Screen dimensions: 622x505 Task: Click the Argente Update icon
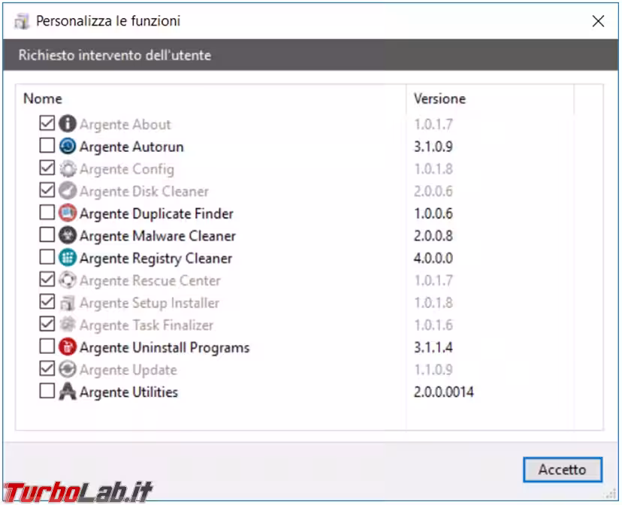point(68,369)
